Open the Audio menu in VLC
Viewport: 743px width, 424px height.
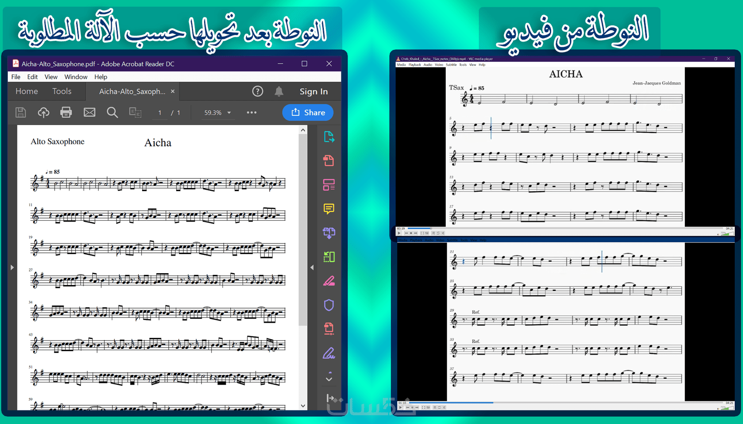pos(427,65)
